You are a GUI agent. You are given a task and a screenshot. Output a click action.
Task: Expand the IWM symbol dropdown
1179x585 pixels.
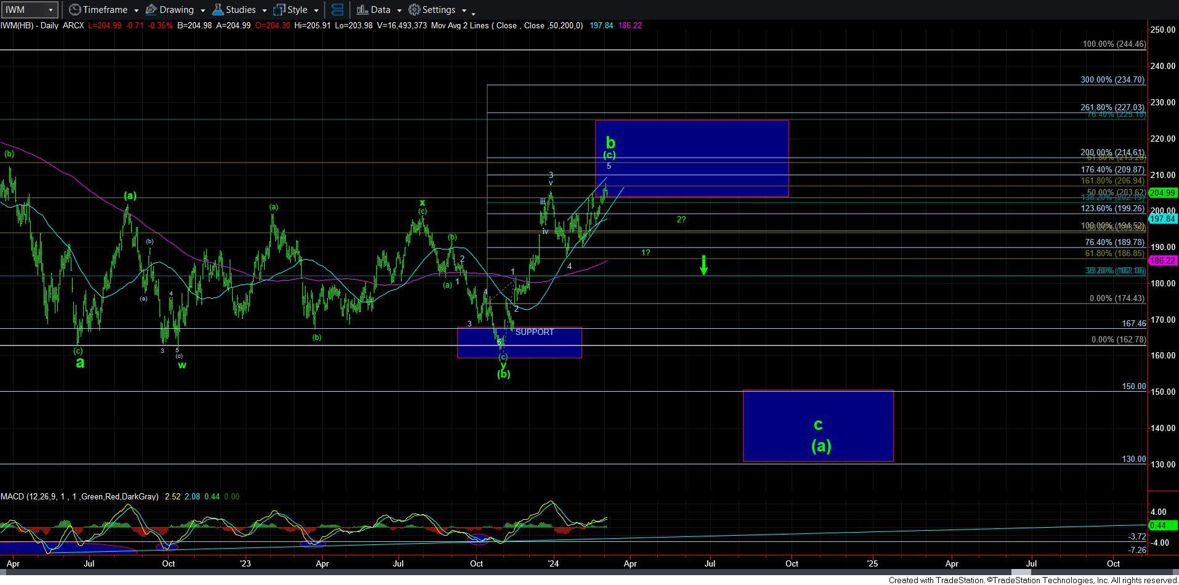(51, 10)
